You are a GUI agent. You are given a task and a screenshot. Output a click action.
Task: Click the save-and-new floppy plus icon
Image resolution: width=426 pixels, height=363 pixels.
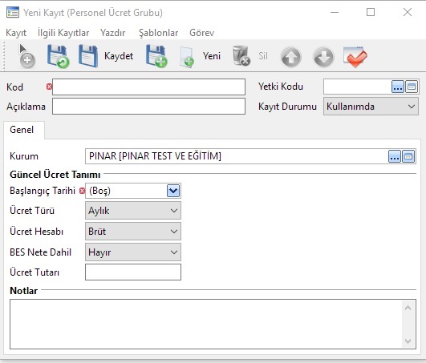(156, 56)
